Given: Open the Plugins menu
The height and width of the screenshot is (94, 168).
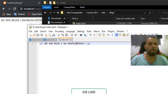Looking at the screenshot, I should pos(111,31).
